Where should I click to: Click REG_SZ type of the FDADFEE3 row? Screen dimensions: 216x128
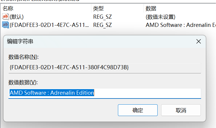(x=102, y=25)
